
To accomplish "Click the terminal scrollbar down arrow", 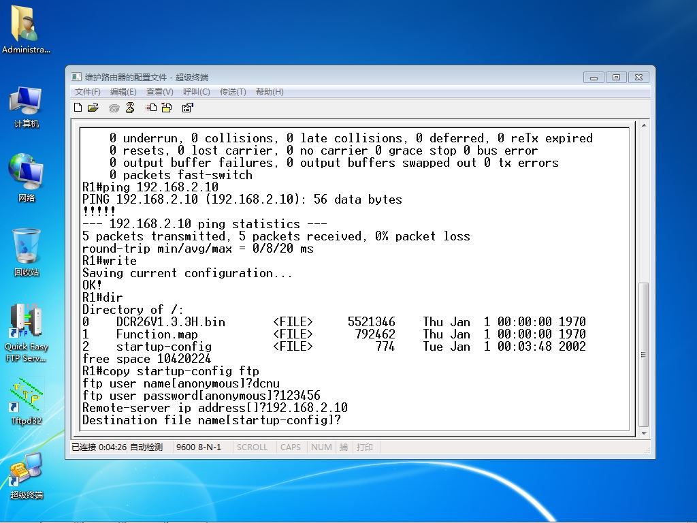I will pos(643,433).
